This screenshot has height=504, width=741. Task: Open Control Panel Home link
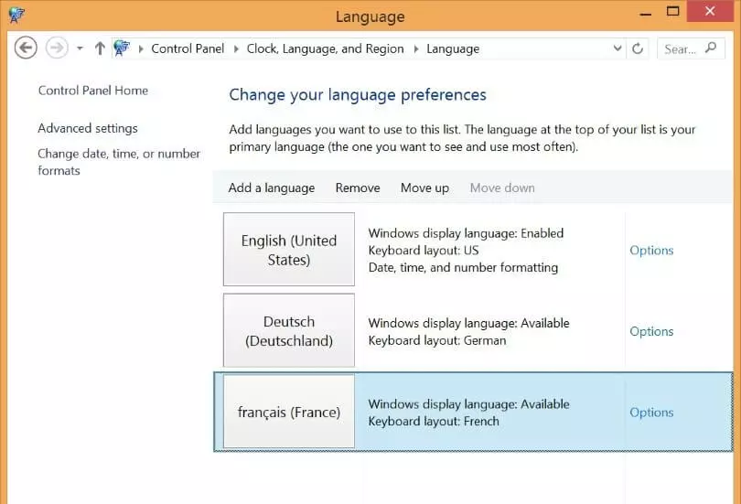93,91
